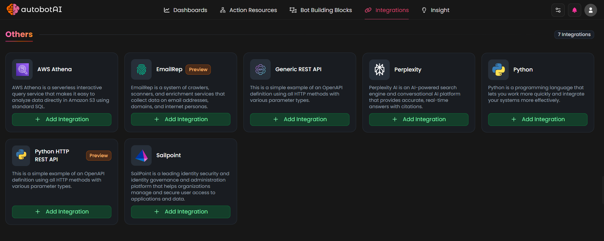Add the Perplexity integration

[x=419, y=120]
